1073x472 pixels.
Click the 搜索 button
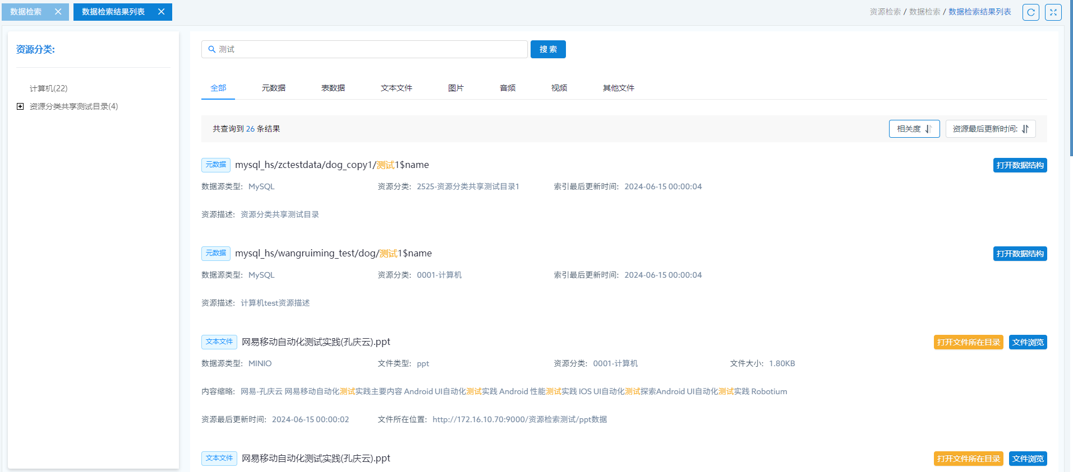point(548,49)
